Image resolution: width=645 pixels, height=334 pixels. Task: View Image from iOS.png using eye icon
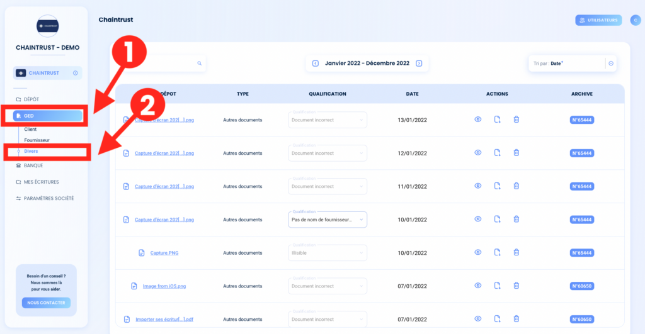[477, 286]
